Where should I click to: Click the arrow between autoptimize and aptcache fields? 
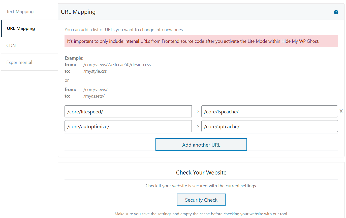197,126
